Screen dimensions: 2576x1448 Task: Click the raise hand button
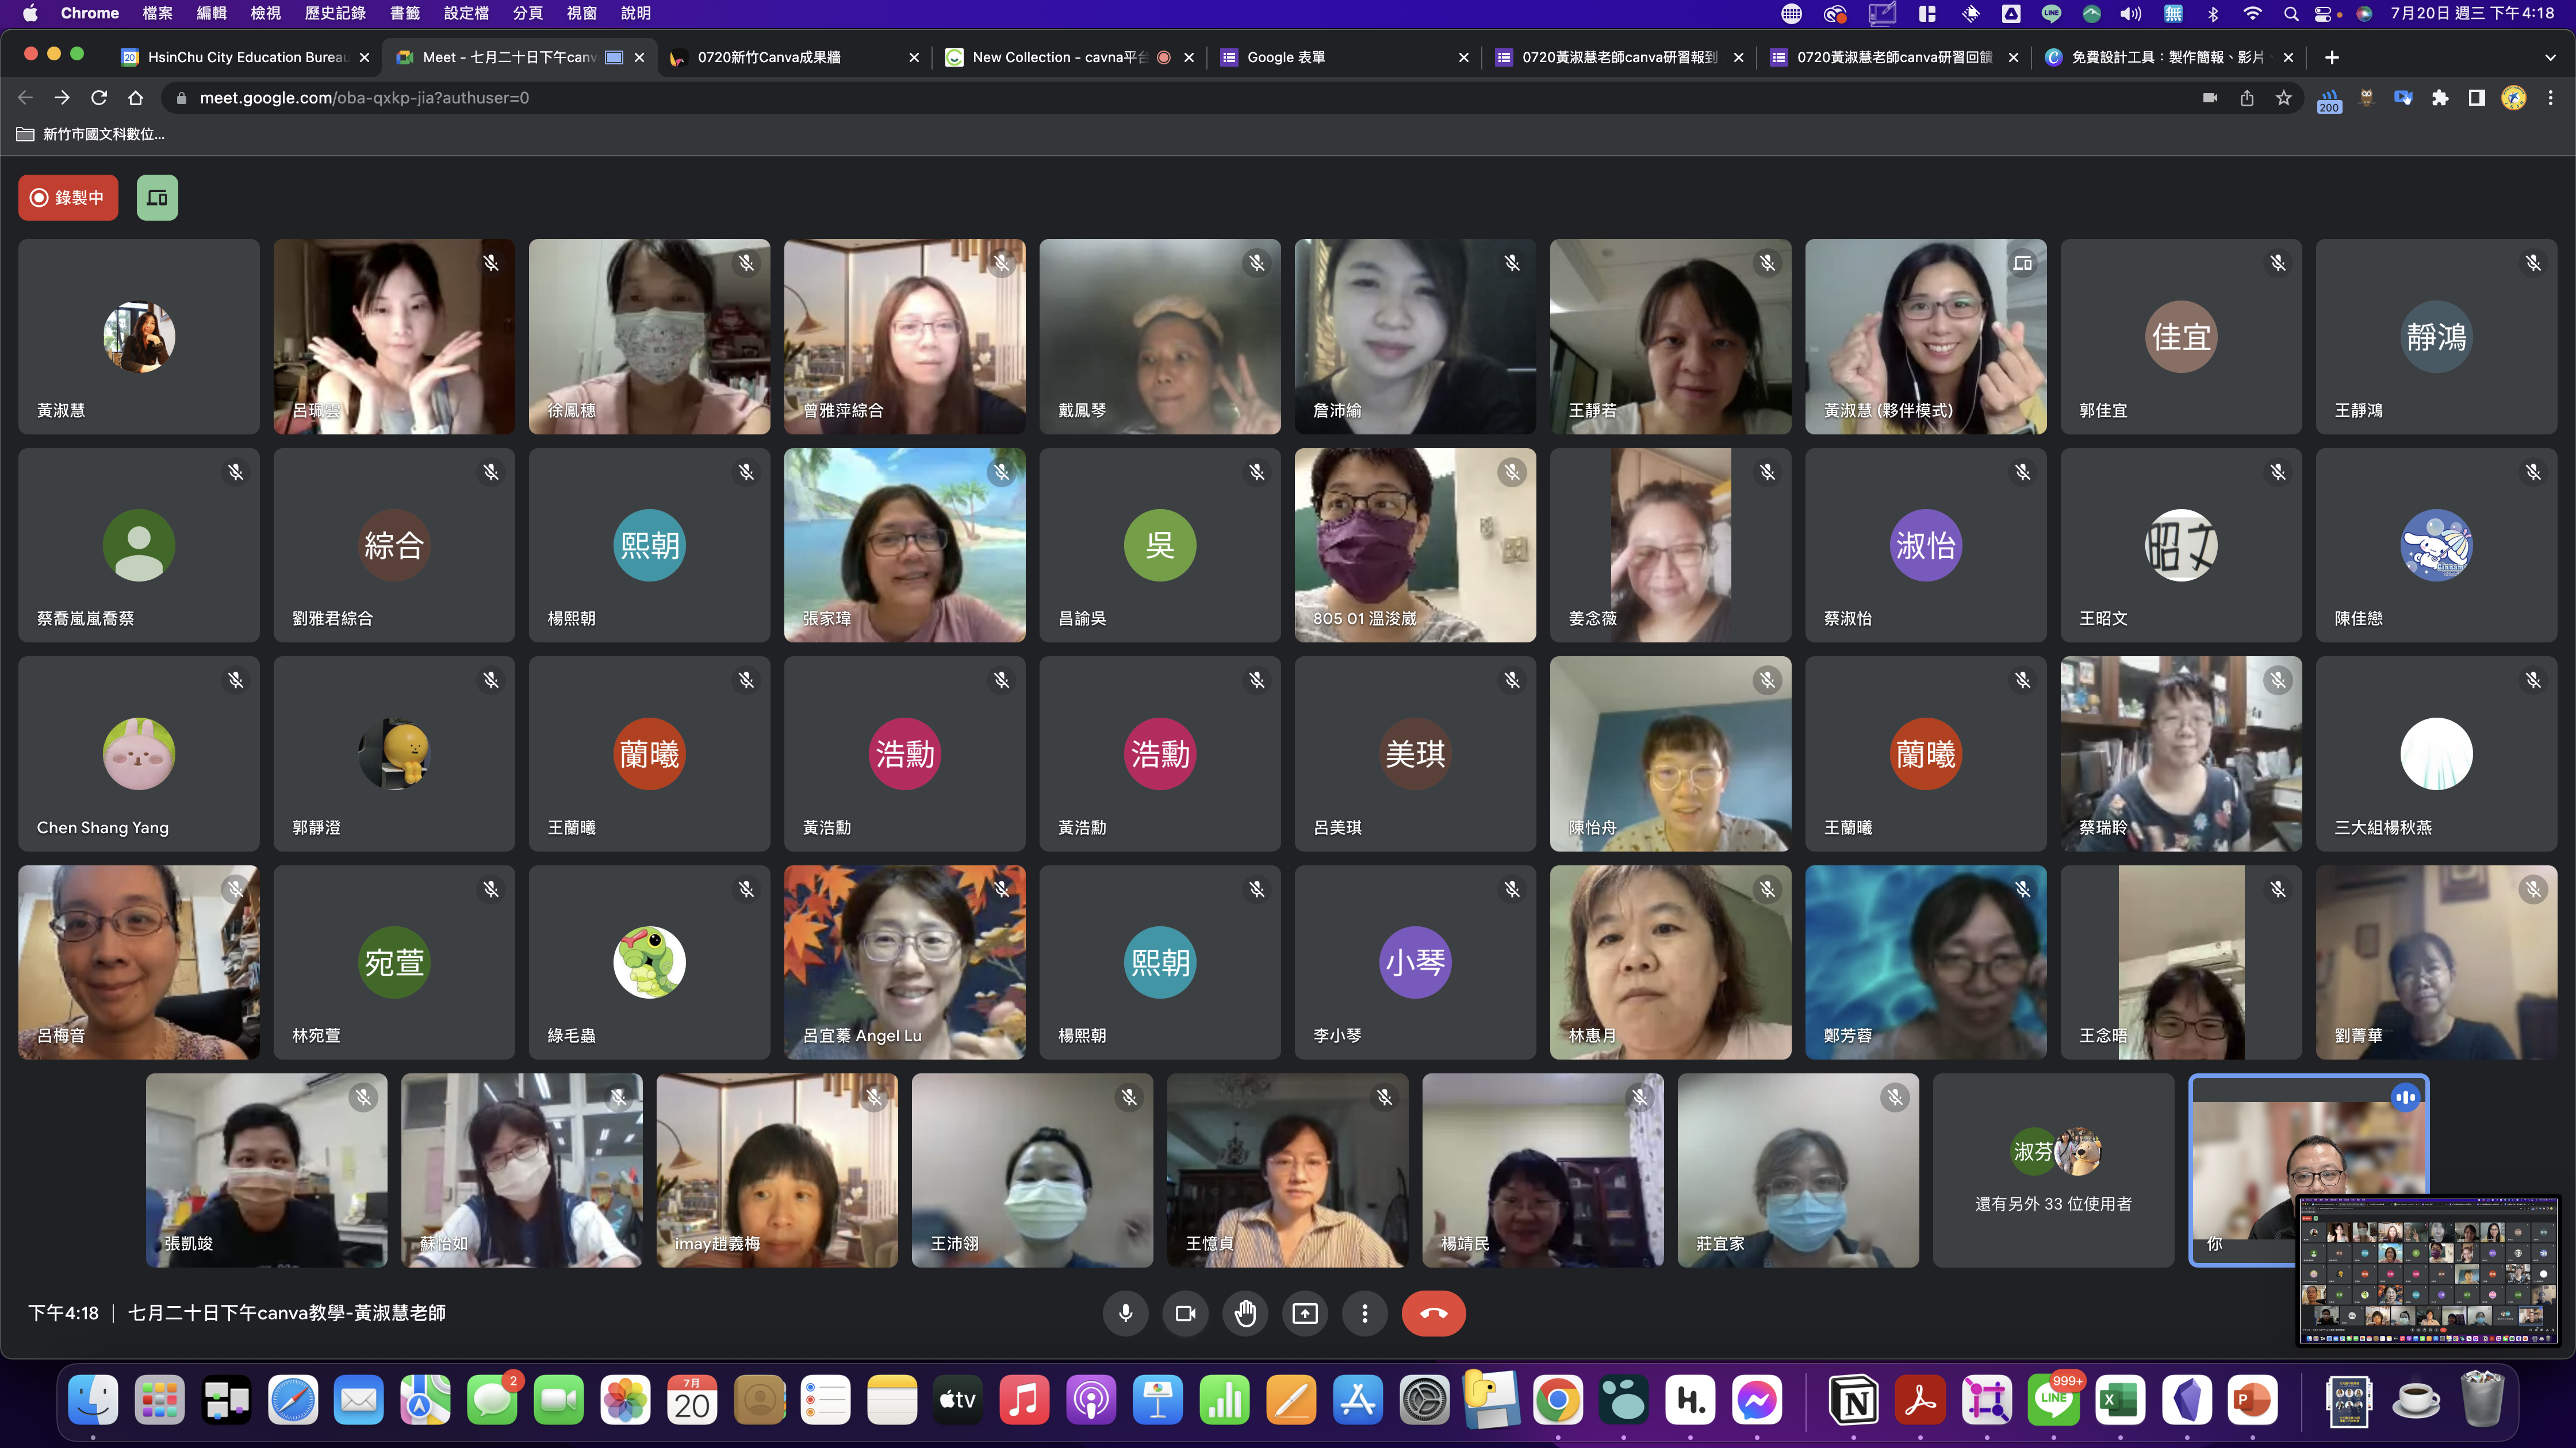[1245, 1313]
